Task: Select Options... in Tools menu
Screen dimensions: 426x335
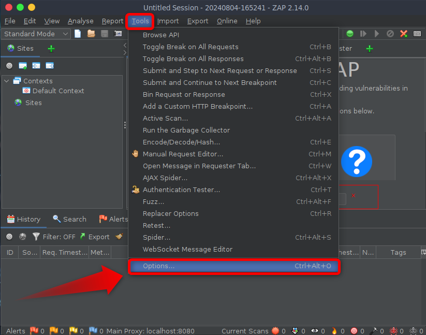Action: (x=234, y=266)
